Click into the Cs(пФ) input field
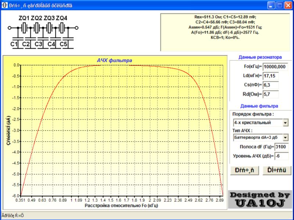This screenshot has height=220, width=294. click(x=270, y=85)
